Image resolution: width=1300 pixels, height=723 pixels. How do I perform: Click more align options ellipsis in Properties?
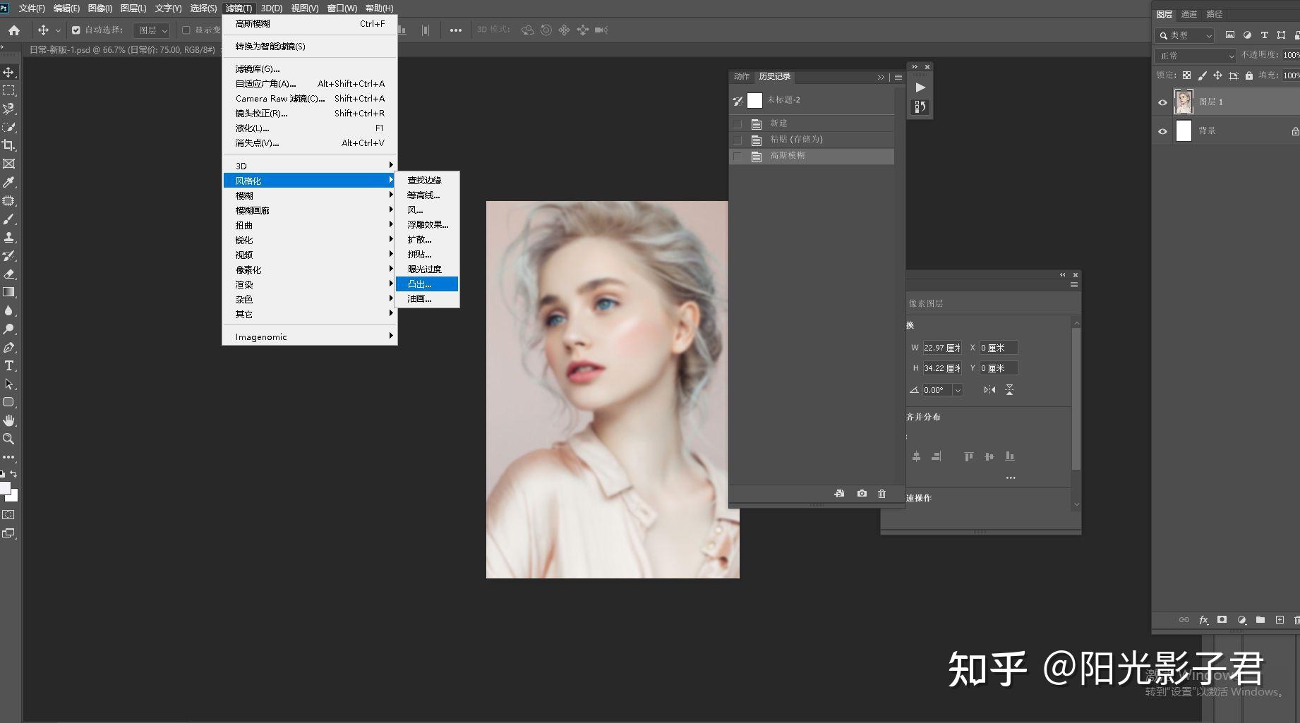pos(1011,478)
